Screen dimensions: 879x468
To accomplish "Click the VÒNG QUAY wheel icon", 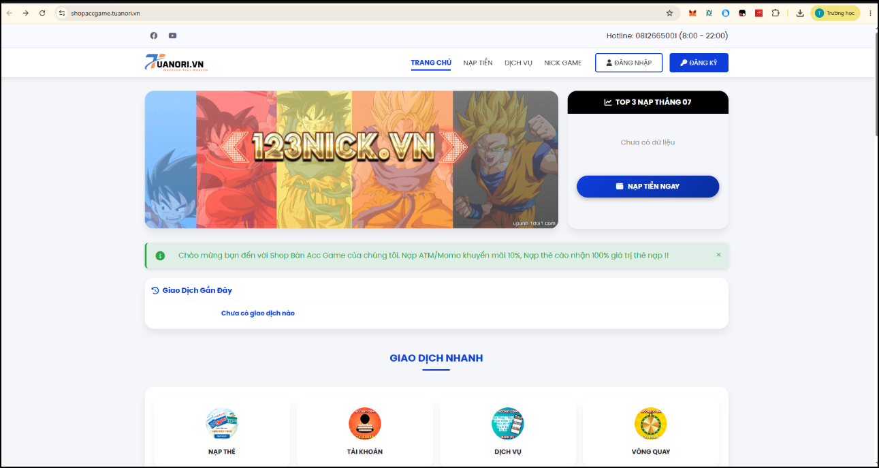I will (651, 423).
